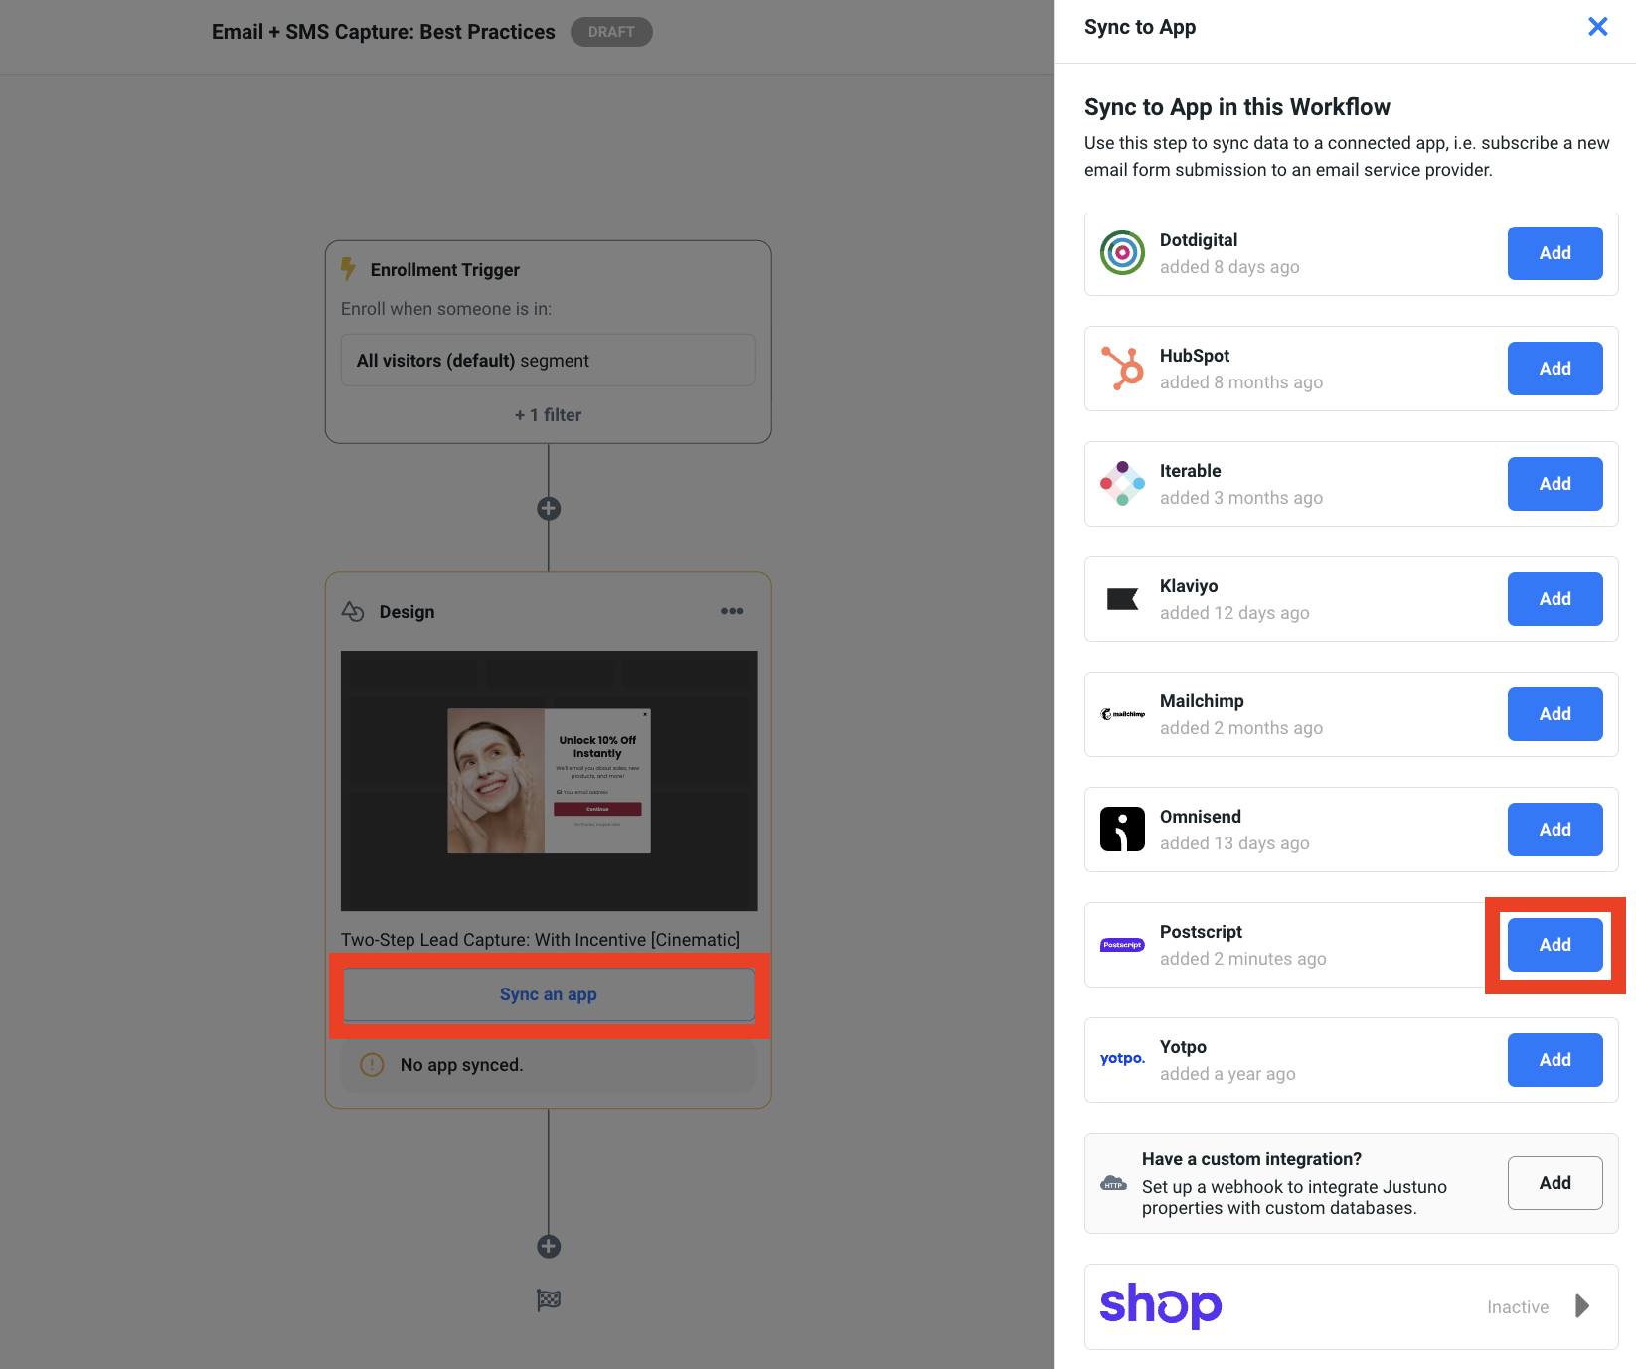Open the popup design thumbnail preview

pyautogui.click(x=549, y=781)
